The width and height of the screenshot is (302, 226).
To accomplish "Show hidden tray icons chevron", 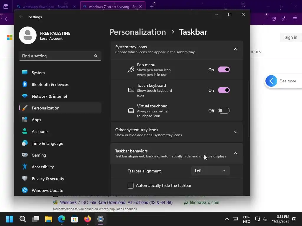I will pyautogui.click(x=227, y=219).
